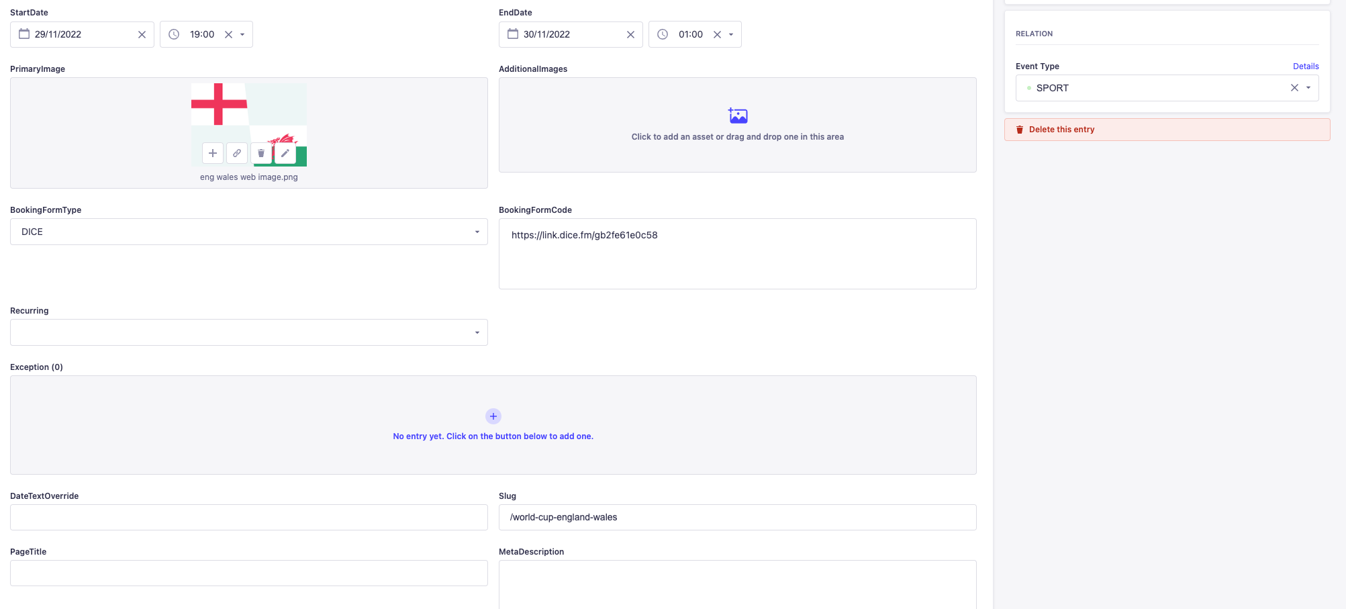Viewport: 1346px width, 609px height.
Task: Clear the 19:00 start time
Action: 228,35
